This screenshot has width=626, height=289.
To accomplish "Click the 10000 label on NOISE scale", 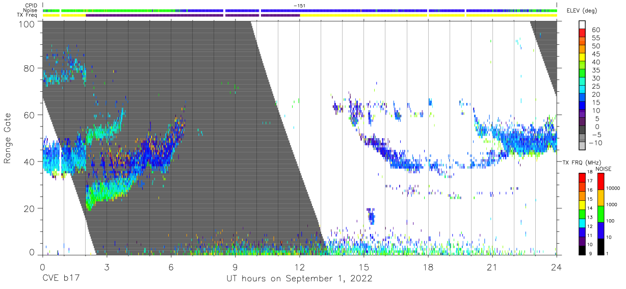I will (612, 188).
